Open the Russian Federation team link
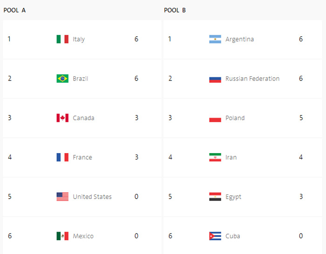 click(252, 79)
